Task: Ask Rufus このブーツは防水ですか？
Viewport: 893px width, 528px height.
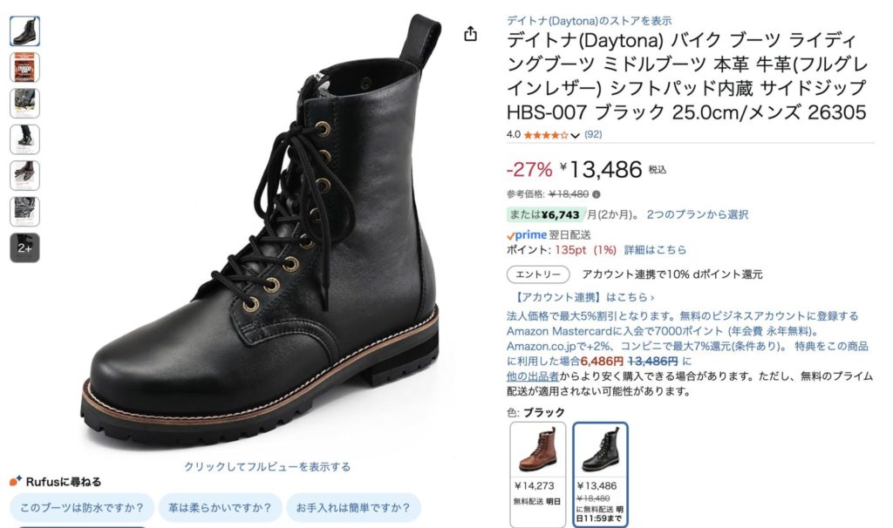Action: click(x=82, y=507)
